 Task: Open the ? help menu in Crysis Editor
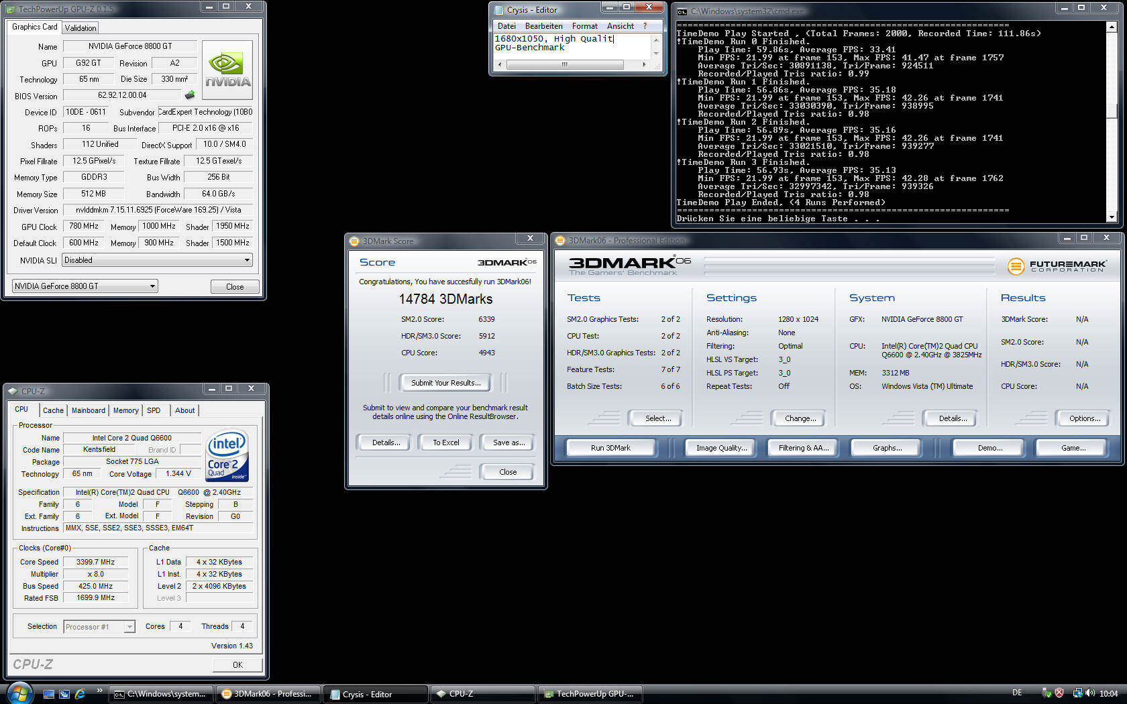pyautogui.click(x=645, y=26)
